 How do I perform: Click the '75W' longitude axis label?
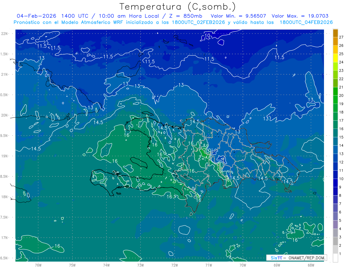point(72,265)
